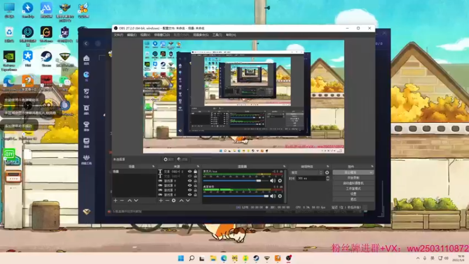Screen dimensions: 469x264
Task: Open Microsoft Edge desktop shortcut
Action: tap(9, 83)
